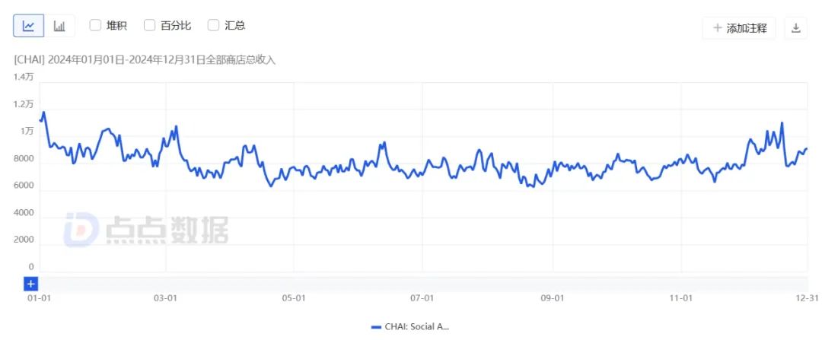Click the blue plus icon below chart
The image size is (822, 340).
31,284
